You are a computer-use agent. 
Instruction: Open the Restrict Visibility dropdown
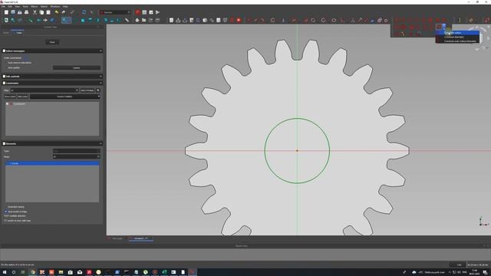coord(64,97)
